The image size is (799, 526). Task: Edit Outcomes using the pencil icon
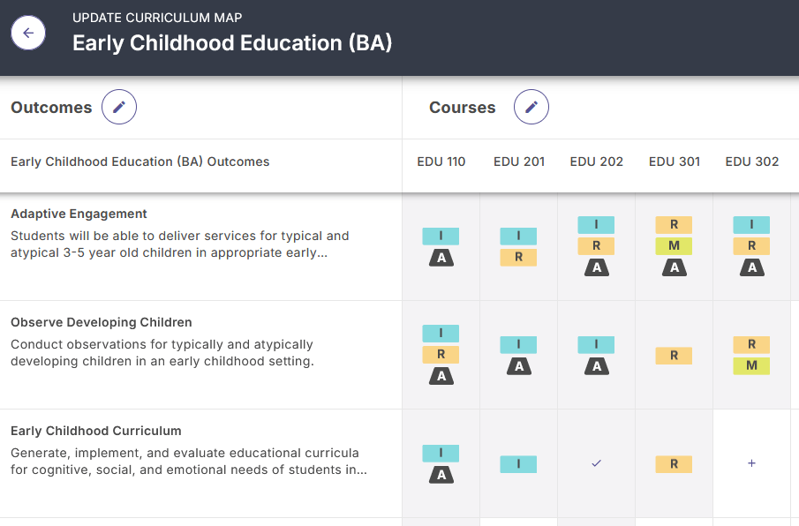coord(119,108)
